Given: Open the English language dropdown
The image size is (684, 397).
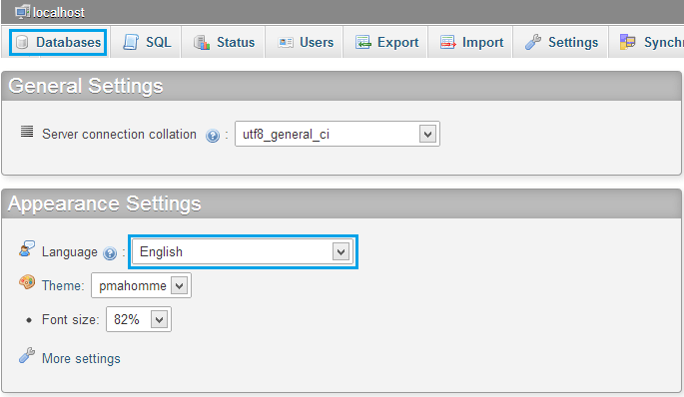Looking at the screenshot, I should [243, 252].
